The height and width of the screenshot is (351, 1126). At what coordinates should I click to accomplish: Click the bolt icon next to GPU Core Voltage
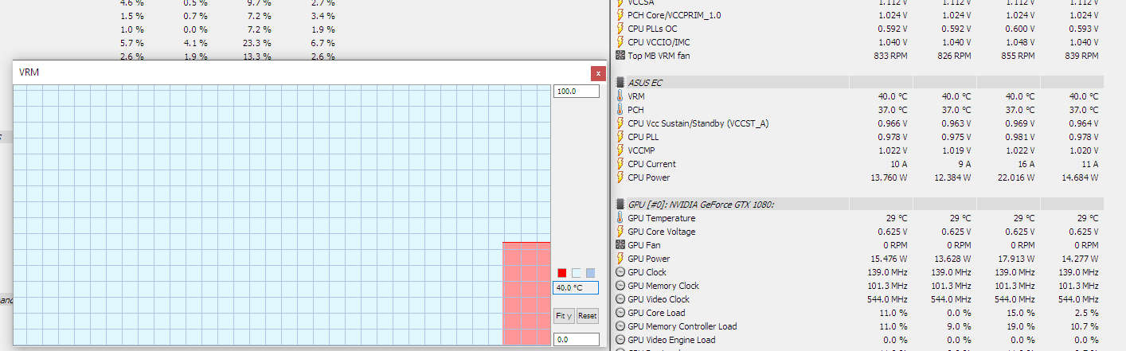(620, 232)
